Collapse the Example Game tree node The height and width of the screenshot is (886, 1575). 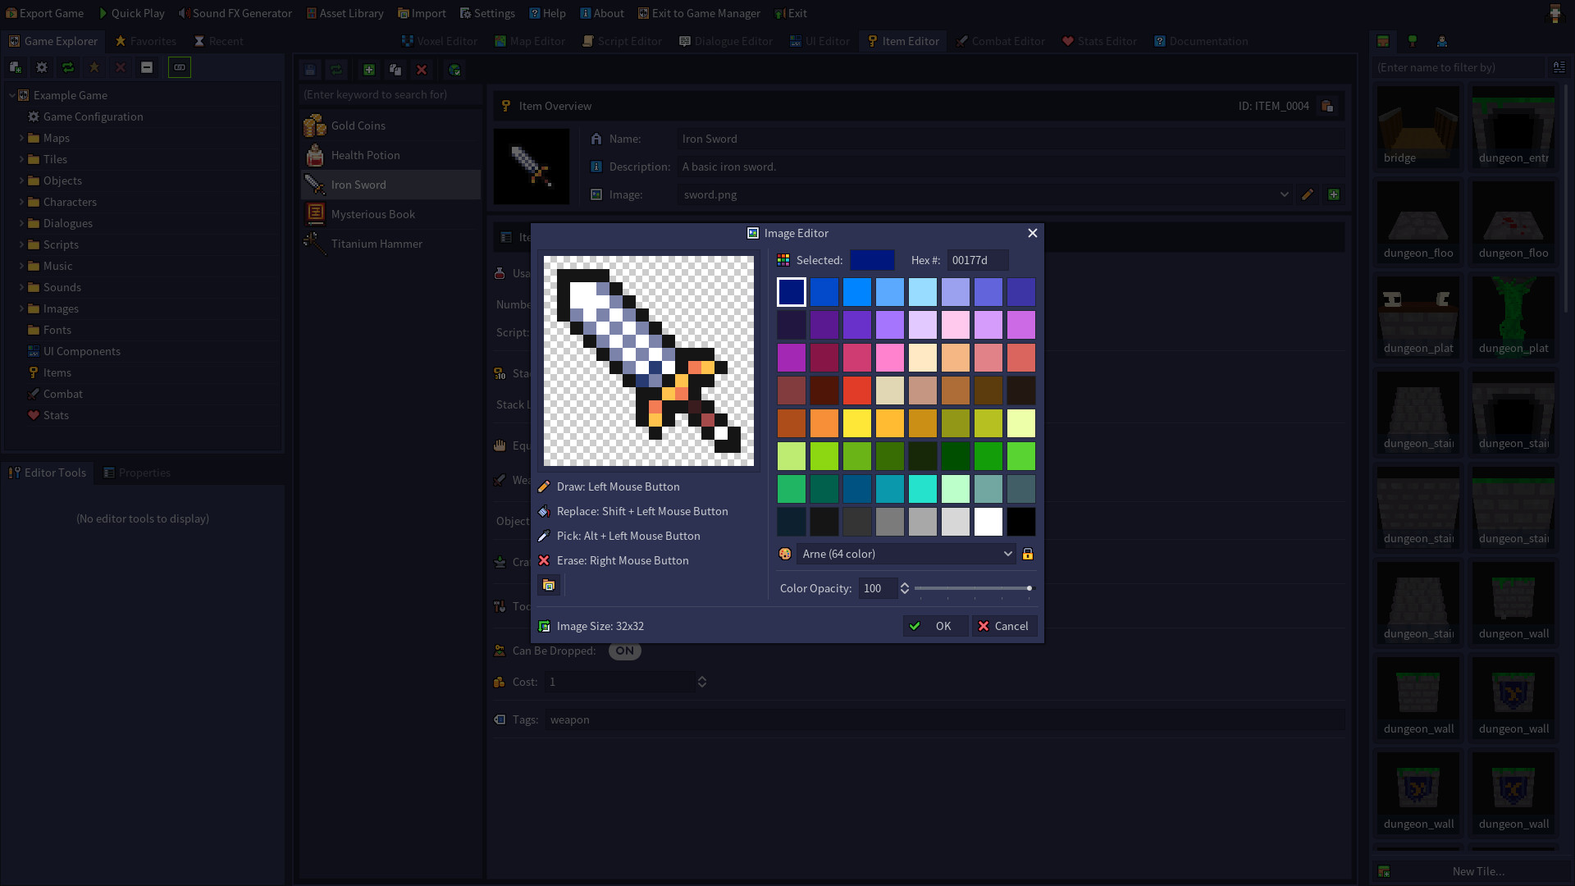pos(12,95)
